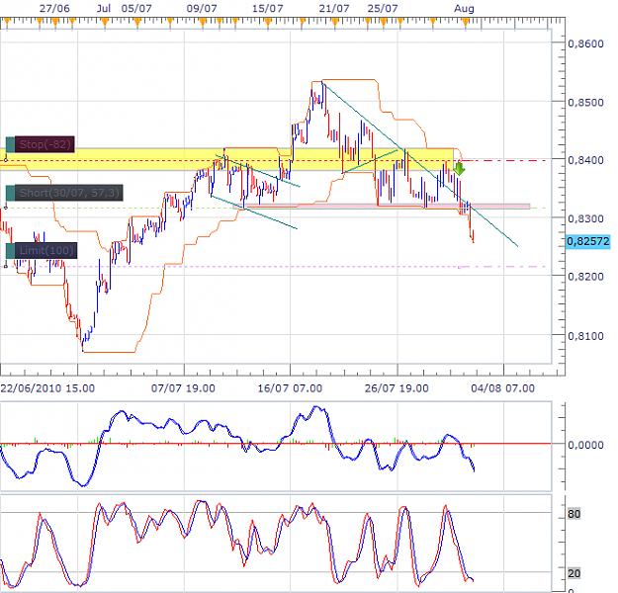Click the pink support zone rectangle
618x593 pixels.
tap(382, 207)
